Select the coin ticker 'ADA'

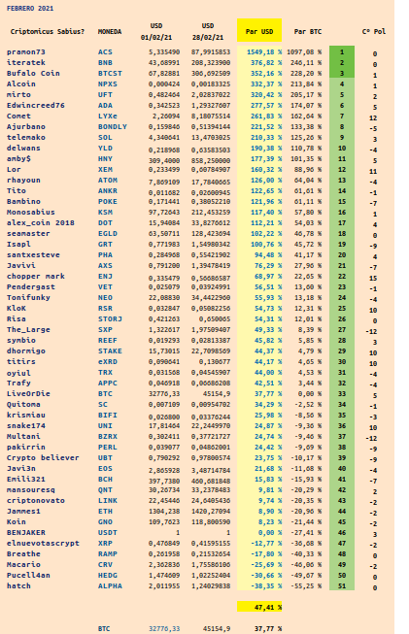tap(105, 105)
